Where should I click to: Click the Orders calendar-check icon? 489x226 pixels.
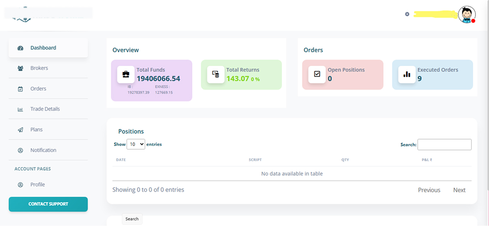(x=20, y=89)
